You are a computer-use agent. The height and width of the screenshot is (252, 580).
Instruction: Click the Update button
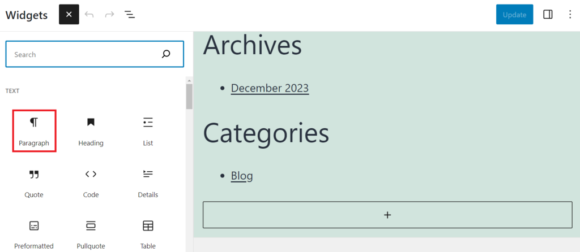click(514, 15)
